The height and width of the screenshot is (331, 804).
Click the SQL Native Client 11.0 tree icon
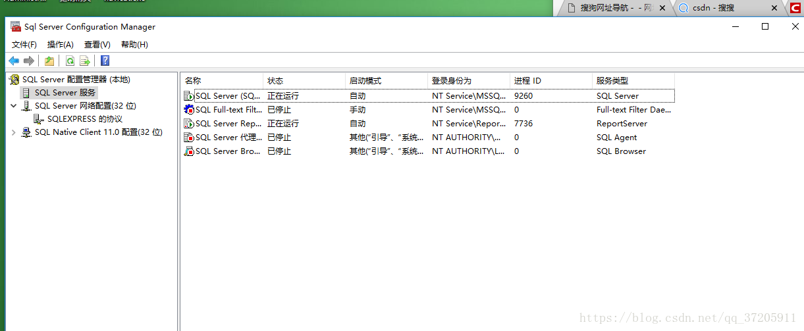point(26,132)
